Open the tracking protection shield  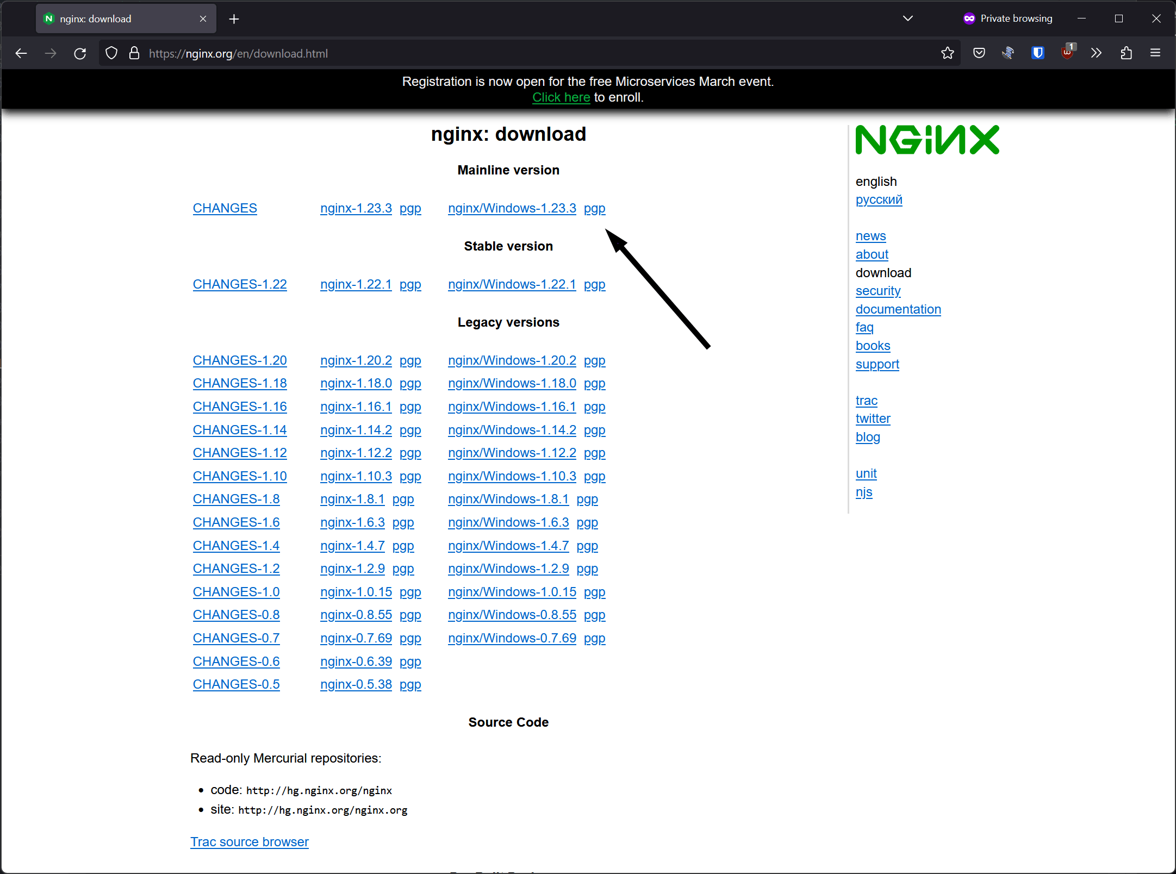coord(111,53)
